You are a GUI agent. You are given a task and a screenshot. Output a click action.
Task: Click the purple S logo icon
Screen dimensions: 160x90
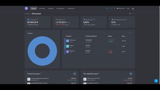26,8
